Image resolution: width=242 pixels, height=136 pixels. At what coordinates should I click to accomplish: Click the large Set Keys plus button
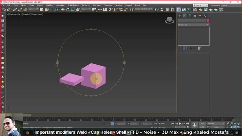pyautogui.click(x=194, y=125)
